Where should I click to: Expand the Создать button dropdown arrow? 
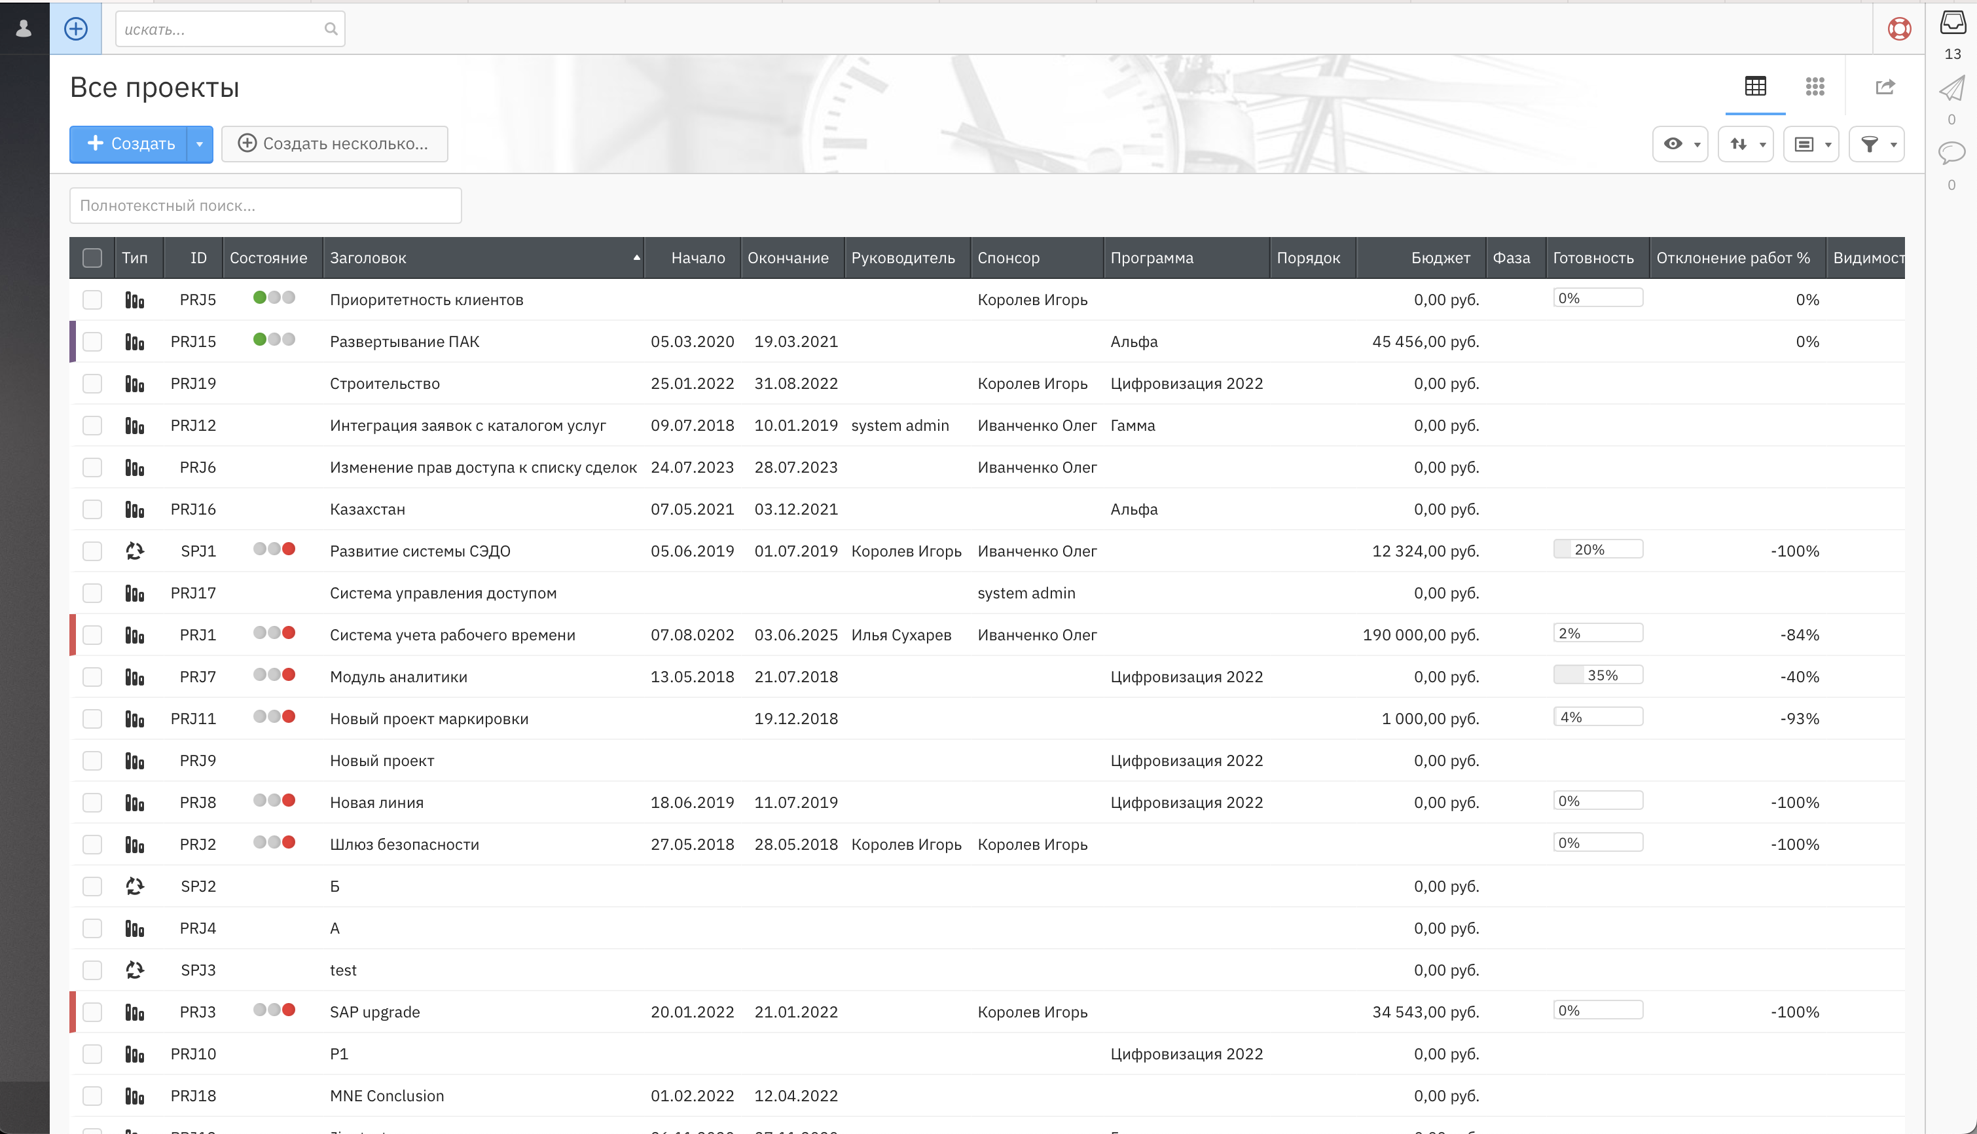[200, 144]
